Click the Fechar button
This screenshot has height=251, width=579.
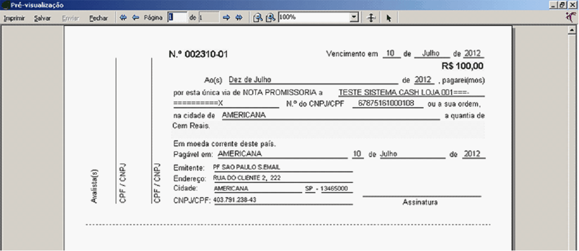[98, 18]
